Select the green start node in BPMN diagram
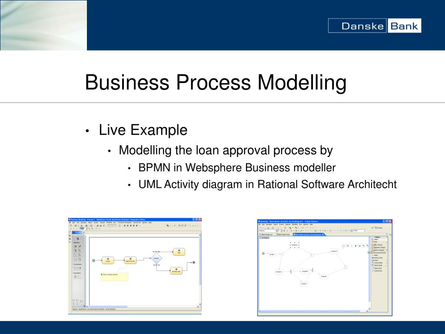Viewport: 445px width, 334px height. [93, 261]
